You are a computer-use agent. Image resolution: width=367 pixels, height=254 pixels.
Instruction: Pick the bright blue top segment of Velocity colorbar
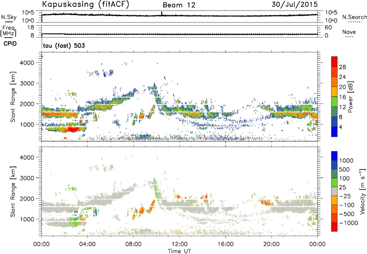(334, 156)
